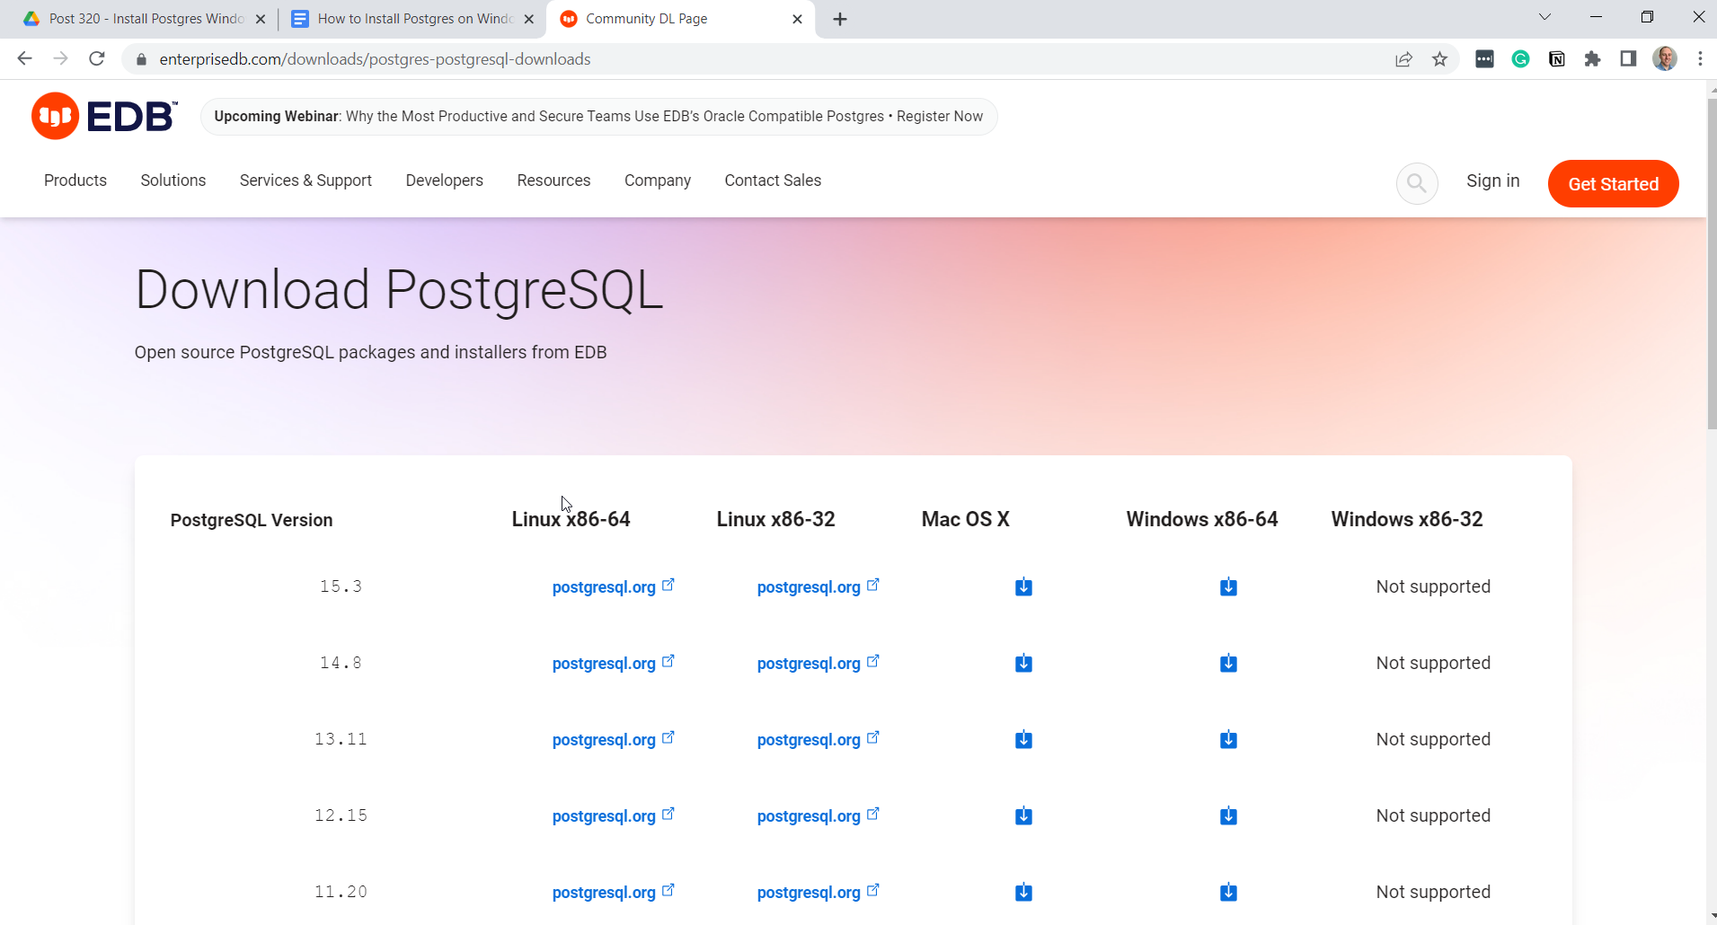Switch to the Post 320 Install Postgres tab
This screenshot has height=925, width=1717.
[144, 19]
